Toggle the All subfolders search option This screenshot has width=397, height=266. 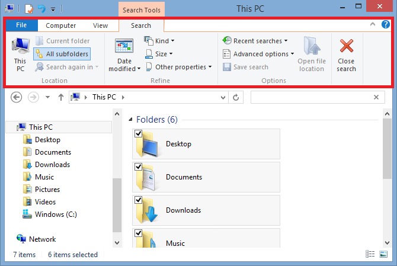pos(62,54)
